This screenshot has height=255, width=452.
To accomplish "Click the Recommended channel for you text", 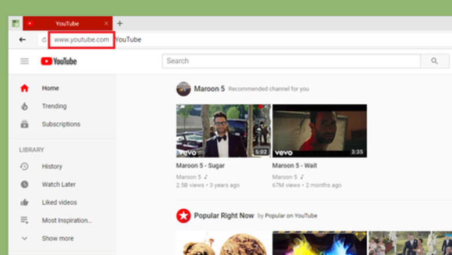I will 269,89.
